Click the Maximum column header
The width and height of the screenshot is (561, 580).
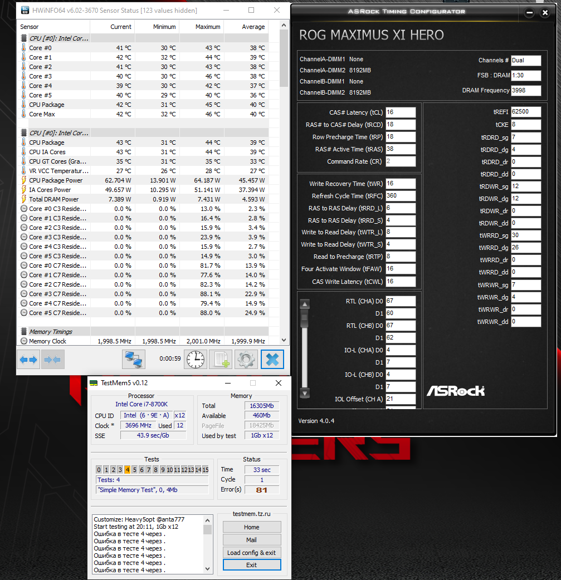click(x=202, y=27)
